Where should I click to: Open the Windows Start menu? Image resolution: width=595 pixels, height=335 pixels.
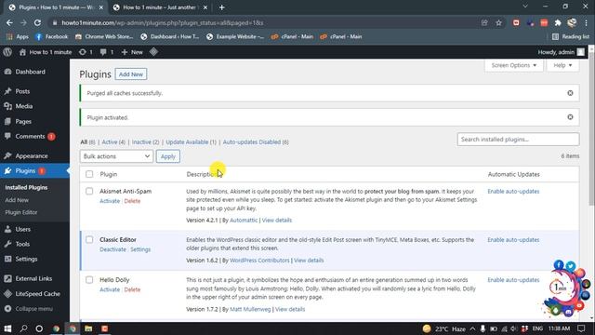(x=7, y=328)
